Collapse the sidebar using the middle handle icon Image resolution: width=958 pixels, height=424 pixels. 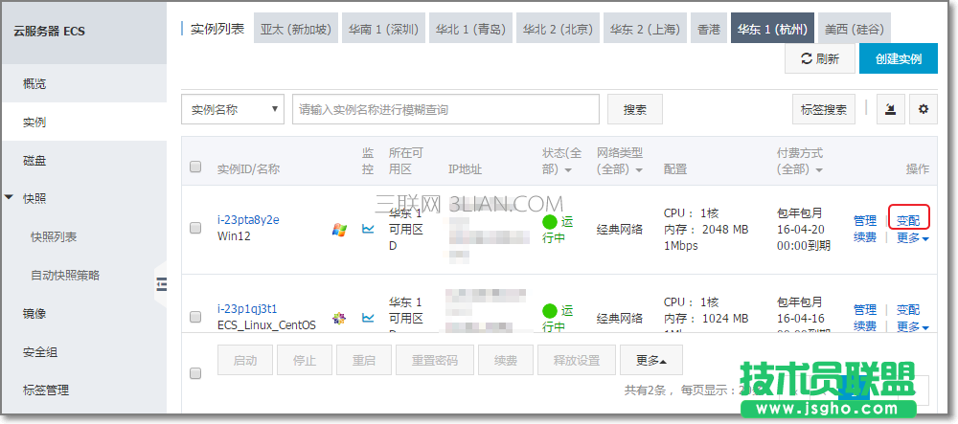[x=161, y=283]
